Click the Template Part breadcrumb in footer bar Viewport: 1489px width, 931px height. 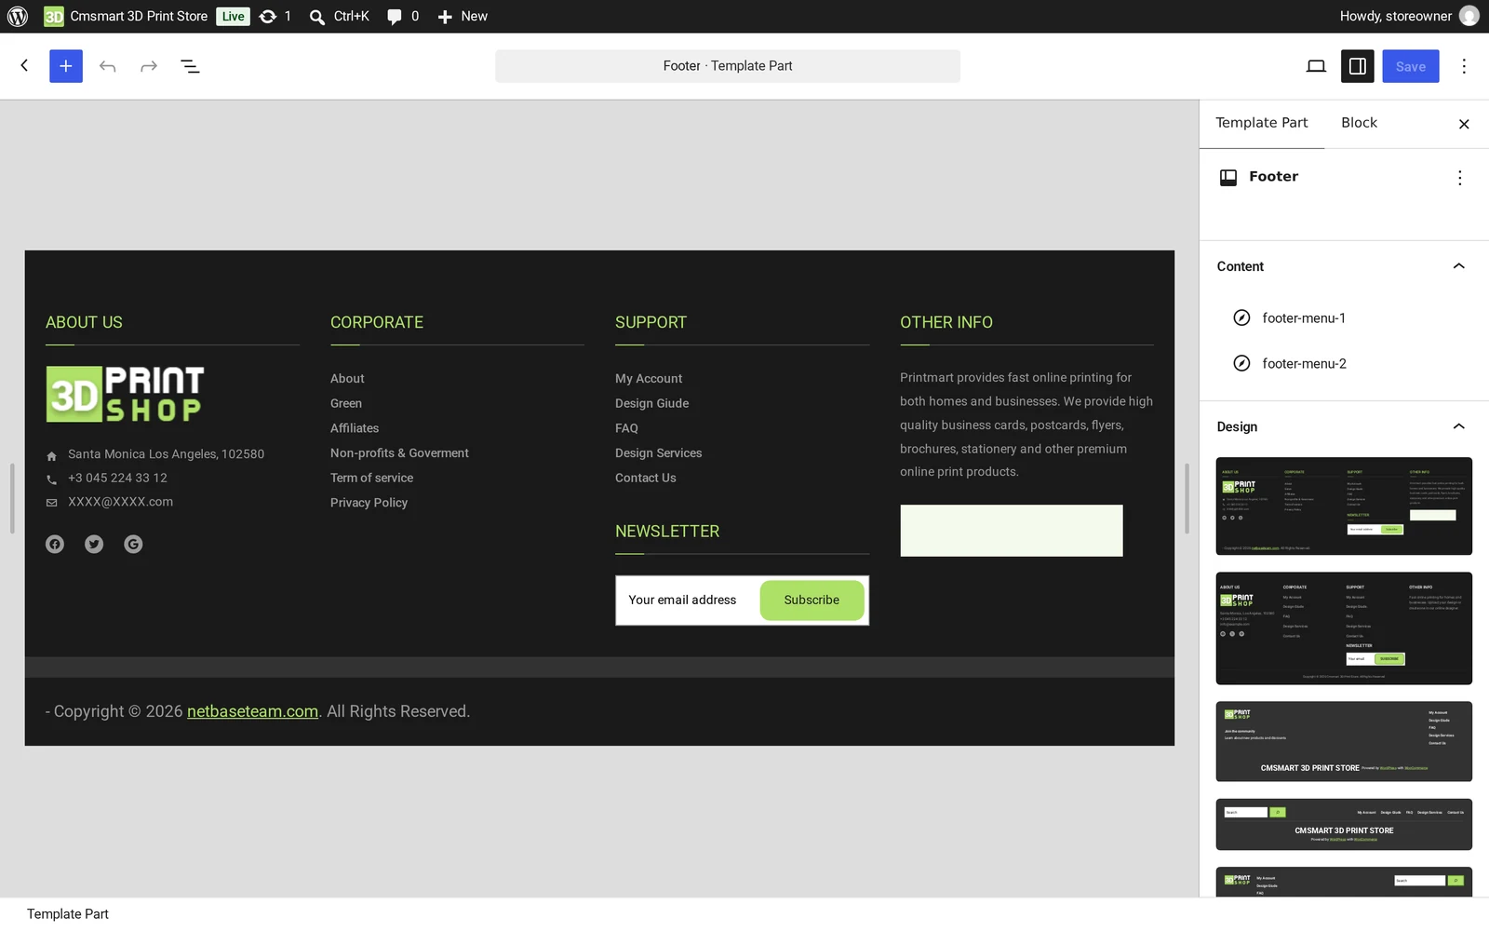tap(68, 914)
